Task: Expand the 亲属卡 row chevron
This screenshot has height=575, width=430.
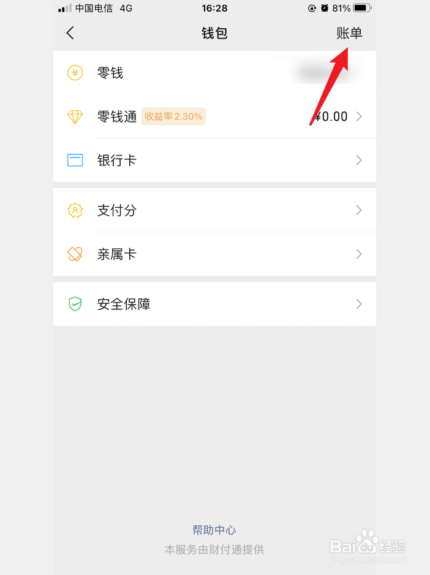Action: tap(359, 254)
